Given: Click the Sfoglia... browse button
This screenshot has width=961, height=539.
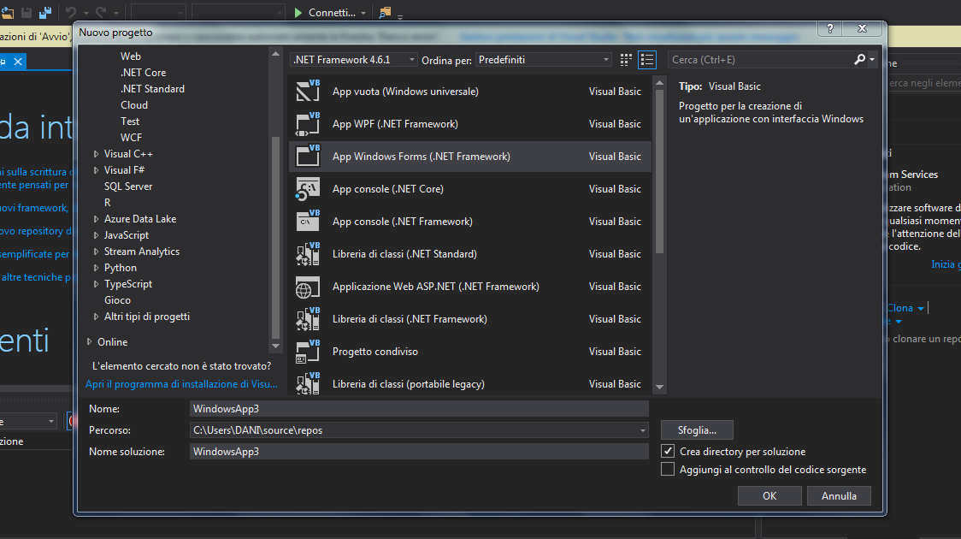Looking at the screenshot, I should tap(697, 429).
